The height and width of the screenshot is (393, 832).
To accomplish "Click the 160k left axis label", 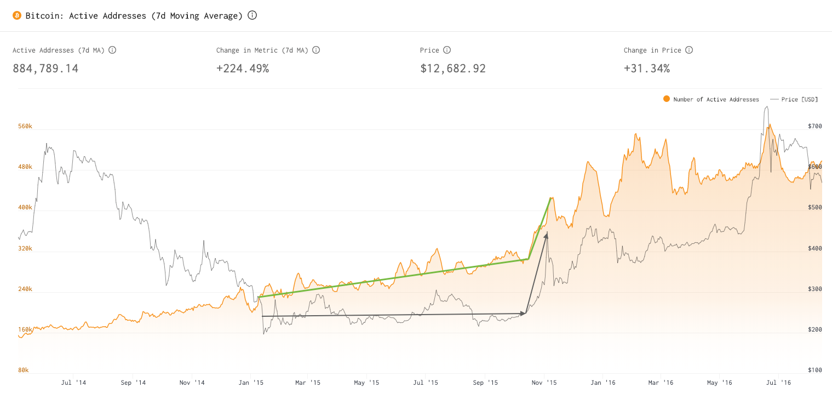I will click(x=25, y=329).
